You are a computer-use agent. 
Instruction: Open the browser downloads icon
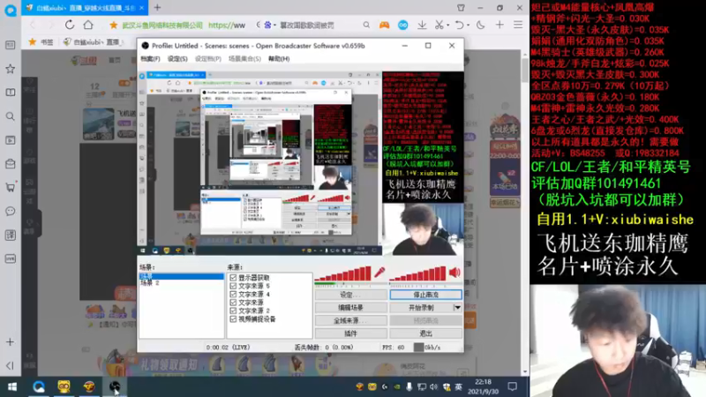click(422, 26)
